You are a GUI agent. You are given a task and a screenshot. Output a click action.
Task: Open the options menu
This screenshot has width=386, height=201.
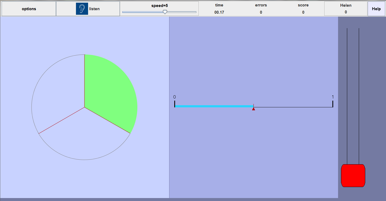(x=29, y=9)
